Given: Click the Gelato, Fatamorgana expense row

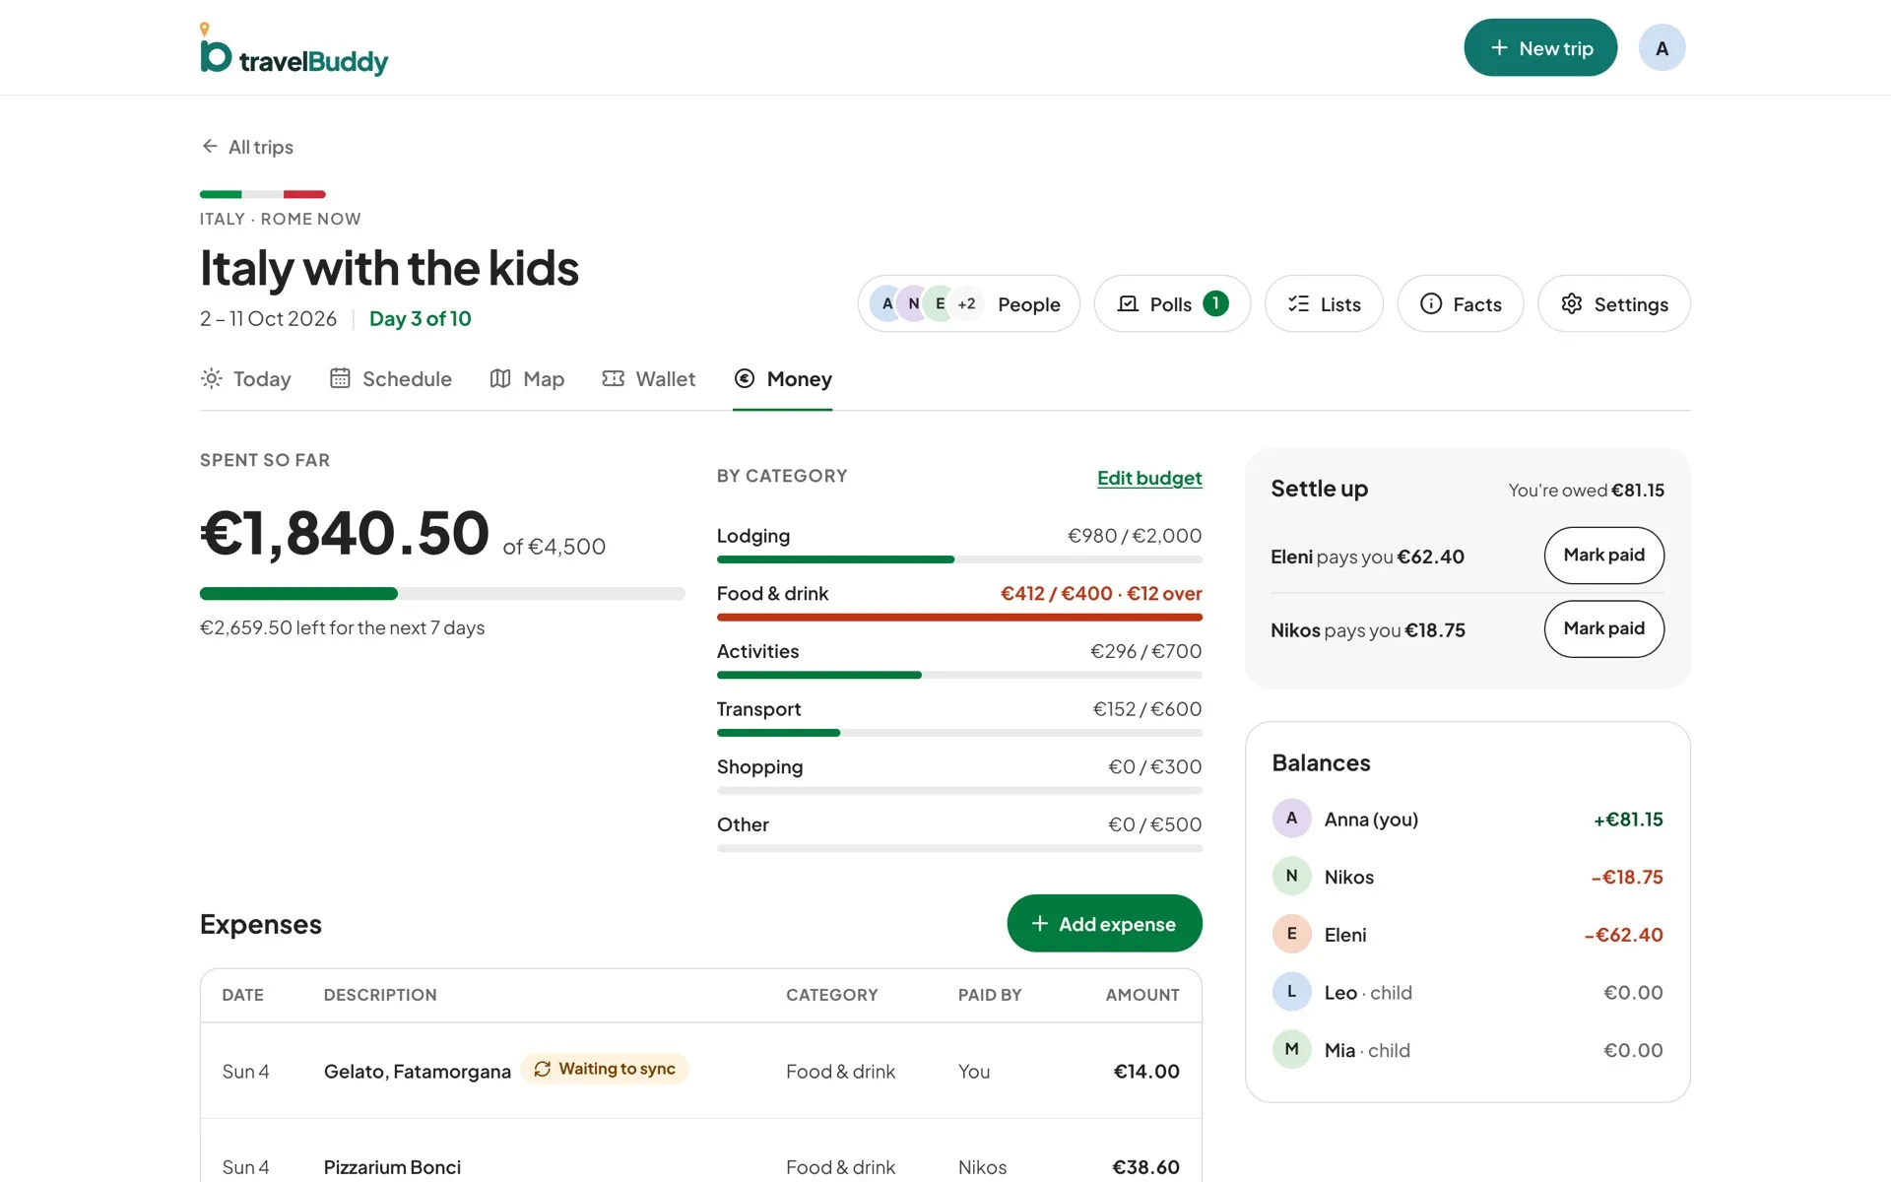Looking at the screenshot, I should pos(701,1071).
